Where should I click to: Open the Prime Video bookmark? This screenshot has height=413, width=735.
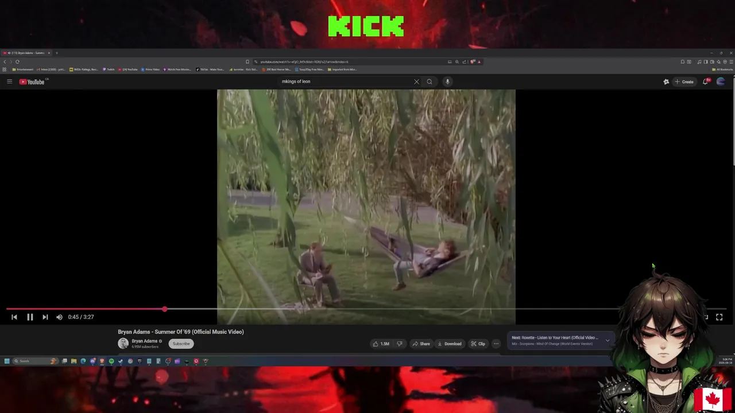click(150, 69)
